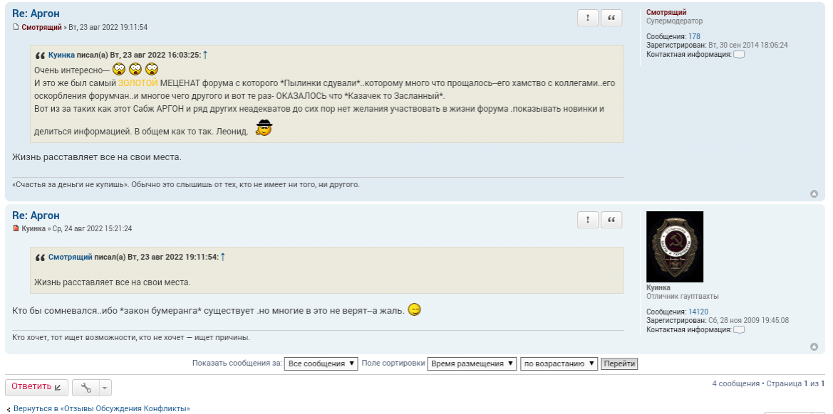The image size is (833, 414).
Task: Open Куинка link in the quote header
Action: pyautogui.click(x=61, y=55)
